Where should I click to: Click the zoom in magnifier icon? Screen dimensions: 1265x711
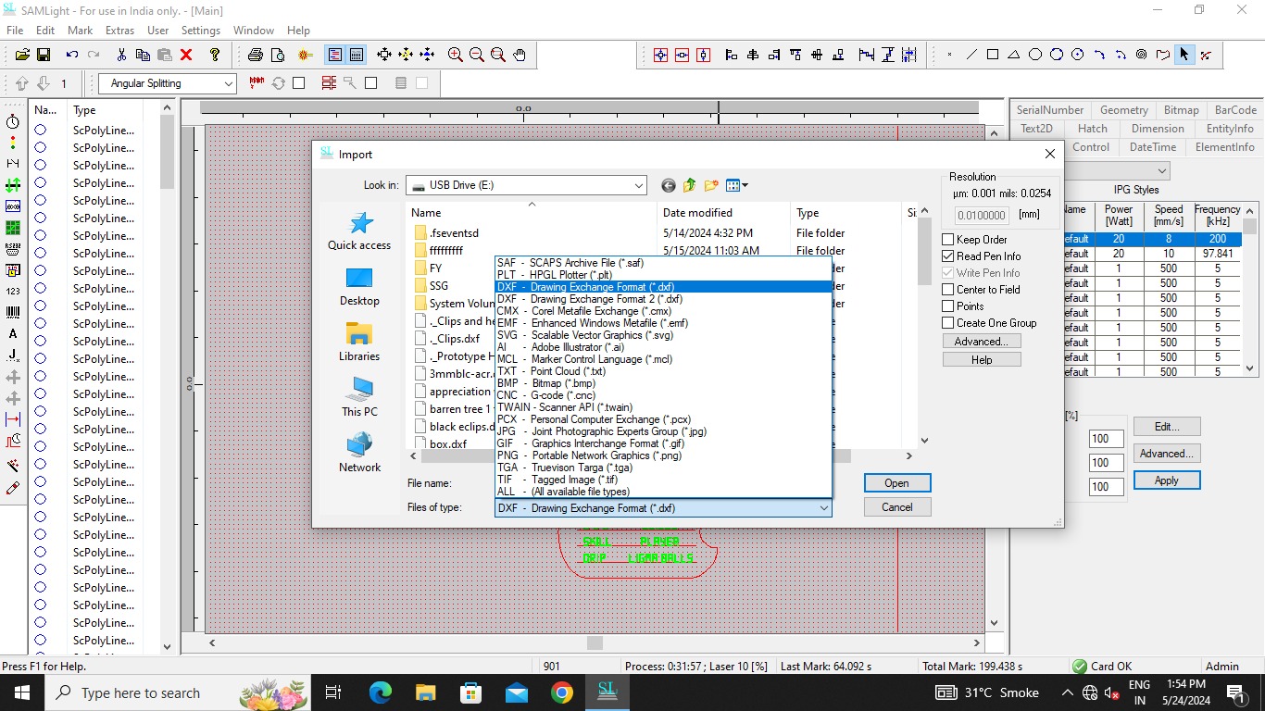click(456, 55)
